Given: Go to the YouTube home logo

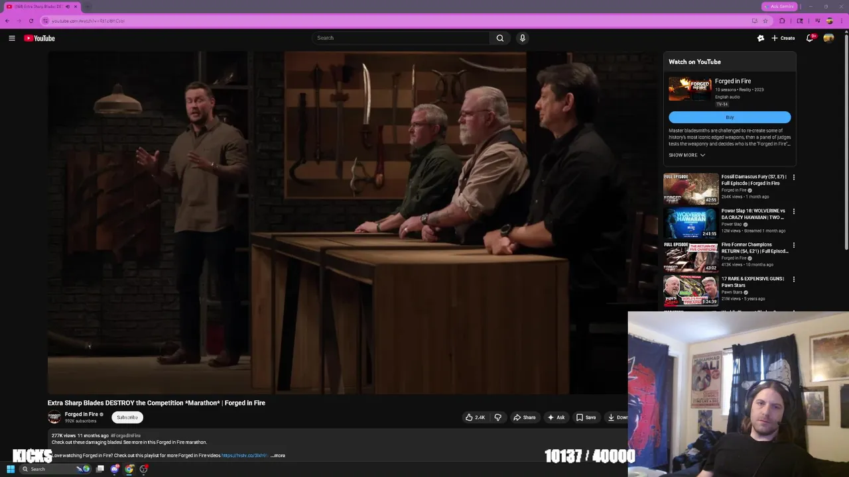Looking at the screenshot, I should coord(40,38).
